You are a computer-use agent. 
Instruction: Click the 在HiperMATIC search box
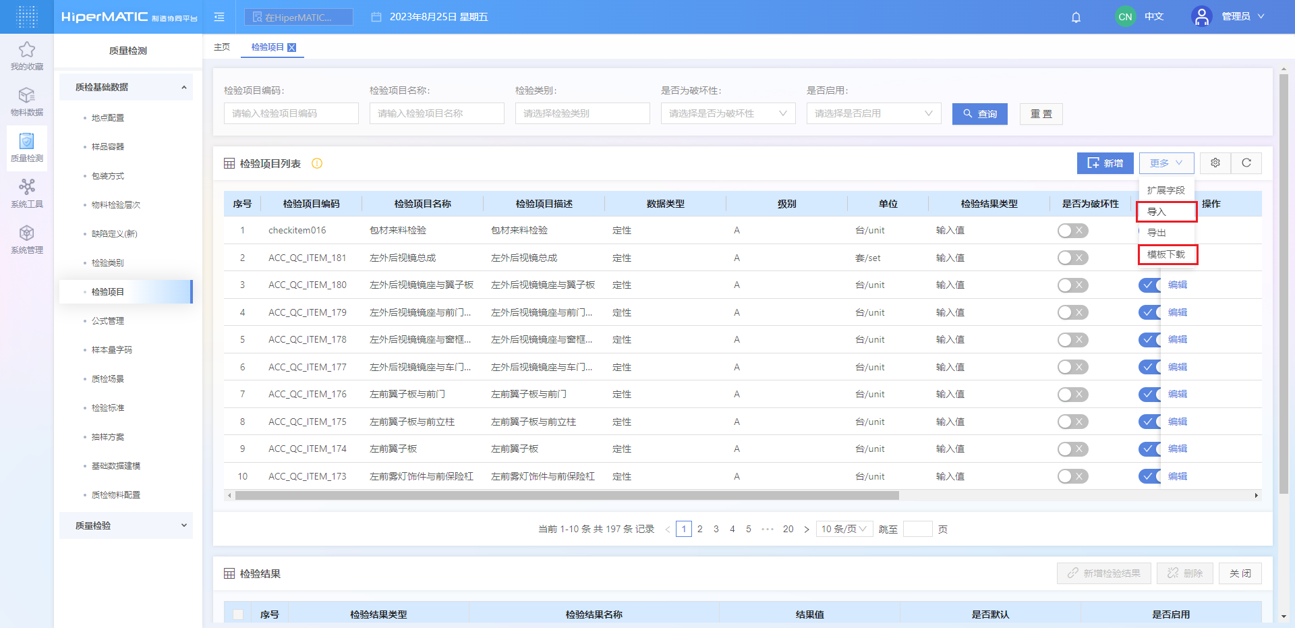299,17
